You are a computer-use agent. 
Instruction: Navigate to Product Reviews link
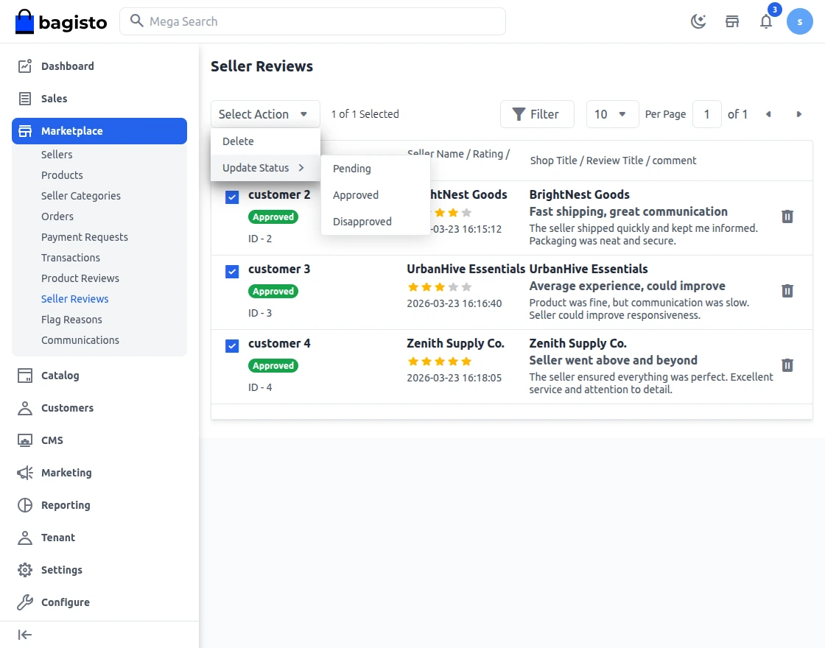point(80,278)
